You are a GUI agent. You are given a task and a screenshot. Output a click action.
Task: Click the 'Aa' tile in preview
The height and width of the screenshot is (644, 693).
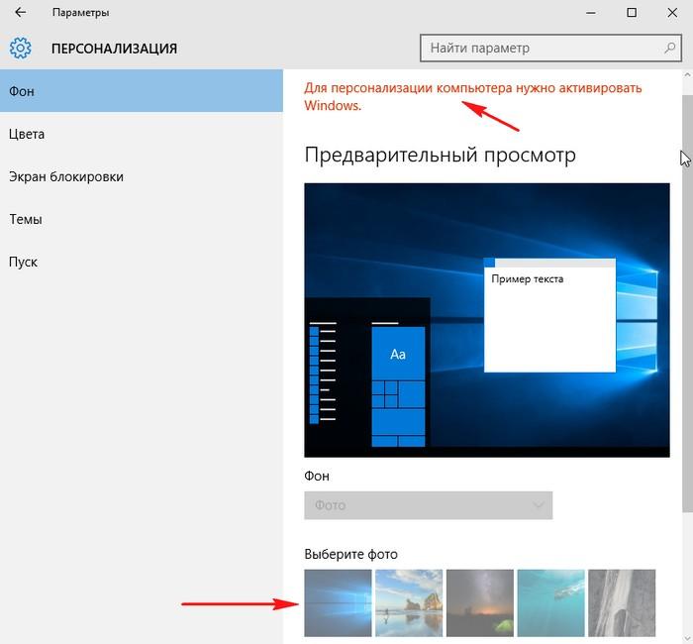point(398,354)
